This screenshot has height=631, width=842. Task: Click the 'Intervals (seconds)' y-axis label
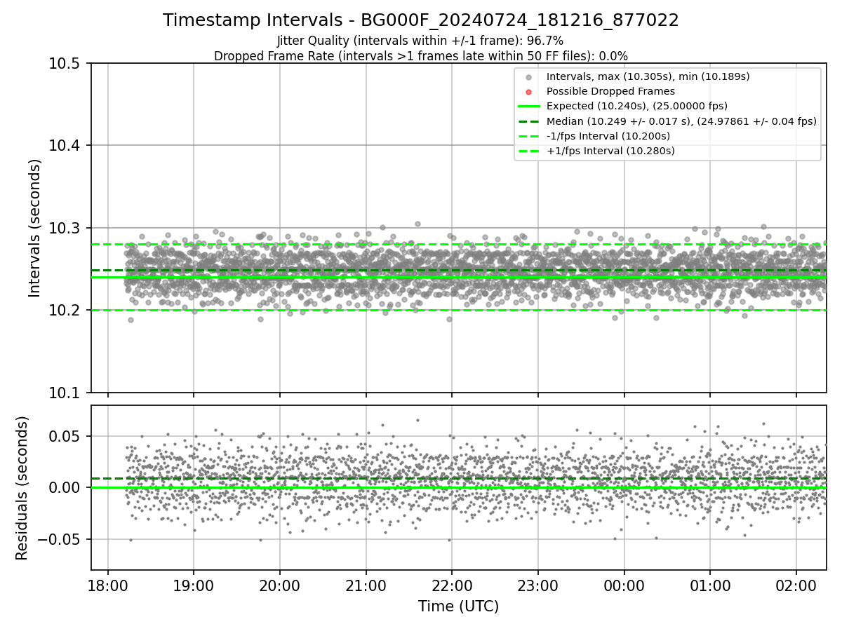35,228
